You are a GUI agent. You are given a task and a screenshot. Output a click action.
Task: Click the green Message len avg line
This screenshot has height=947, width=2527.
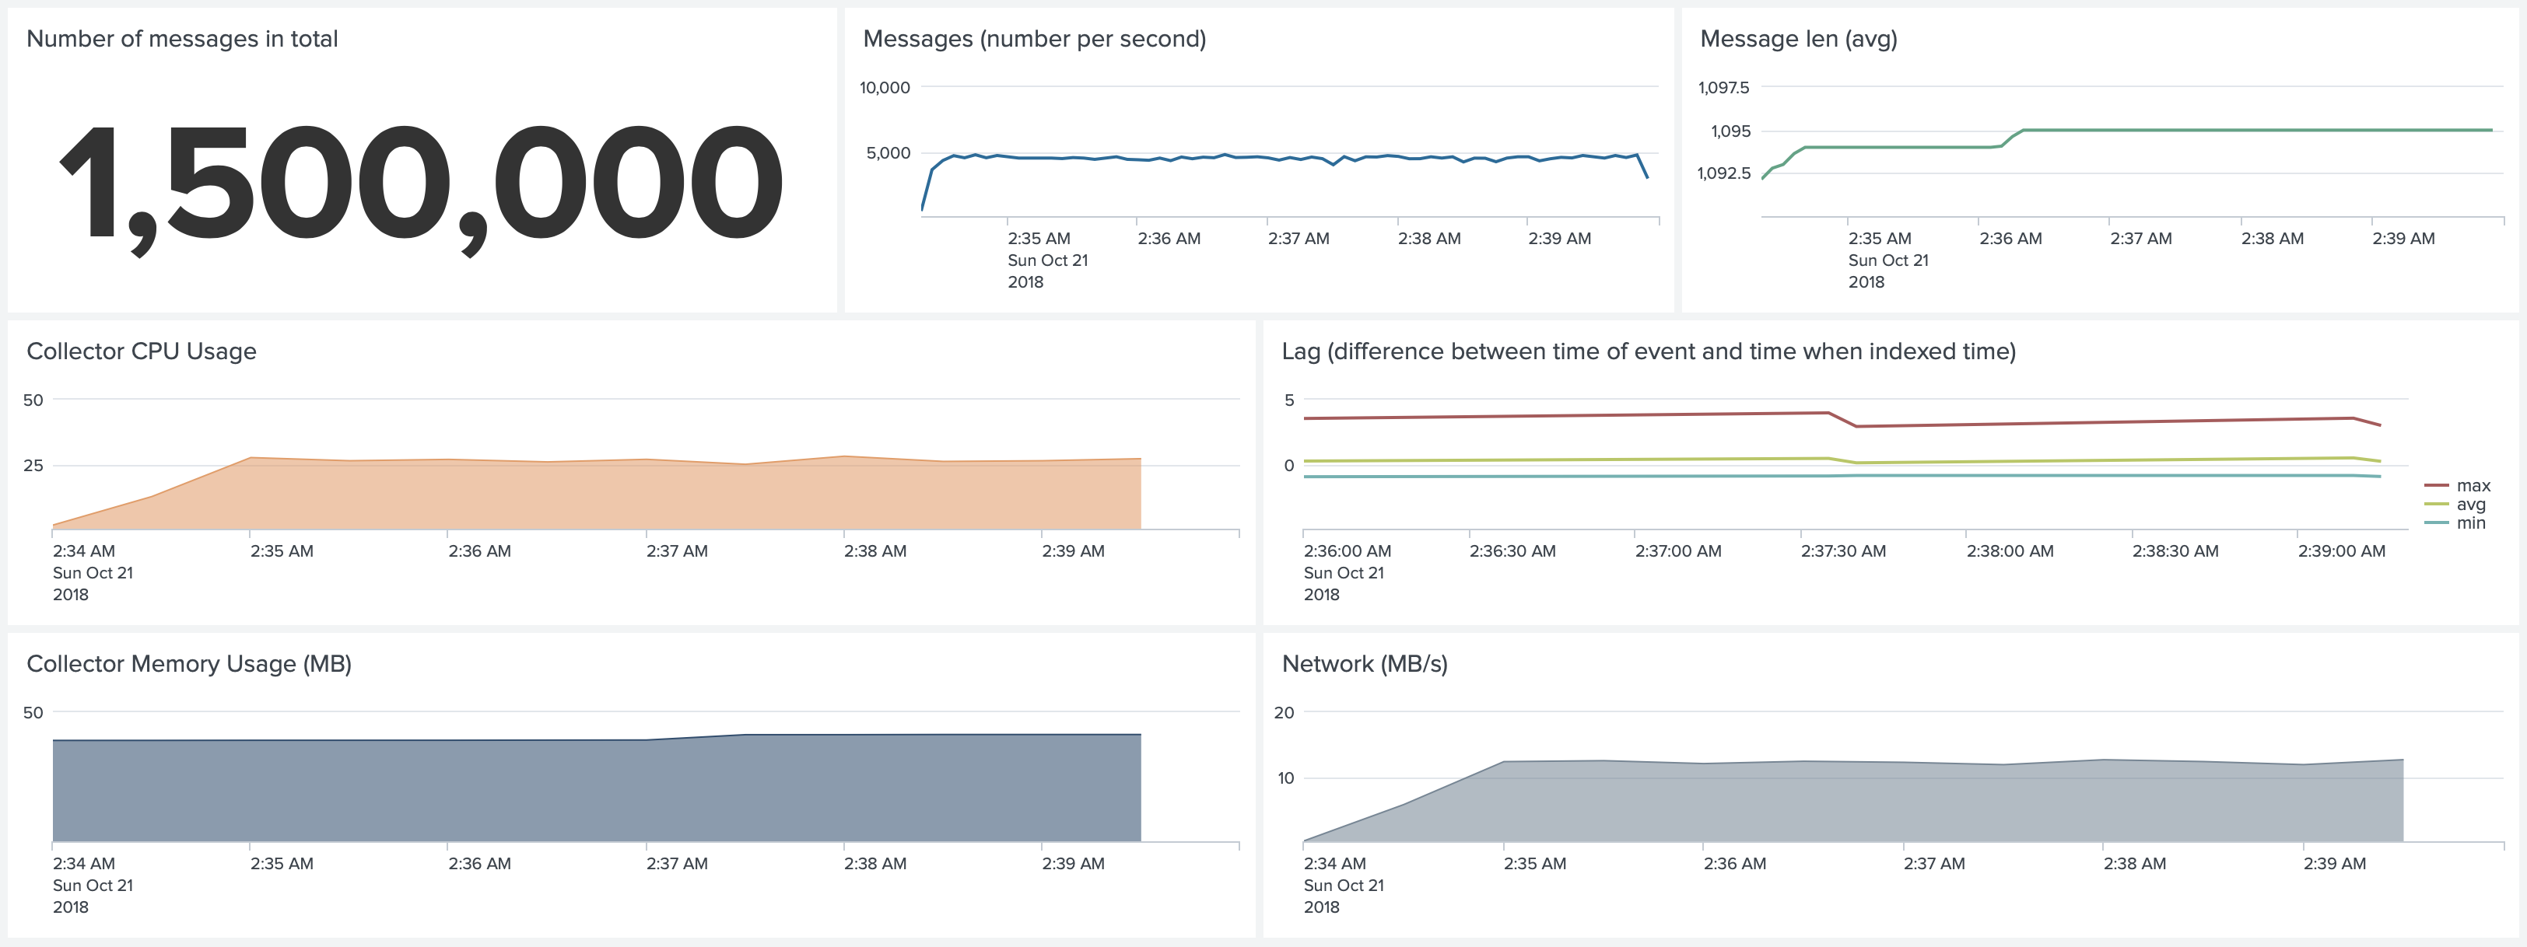(x=2256, y=129)
